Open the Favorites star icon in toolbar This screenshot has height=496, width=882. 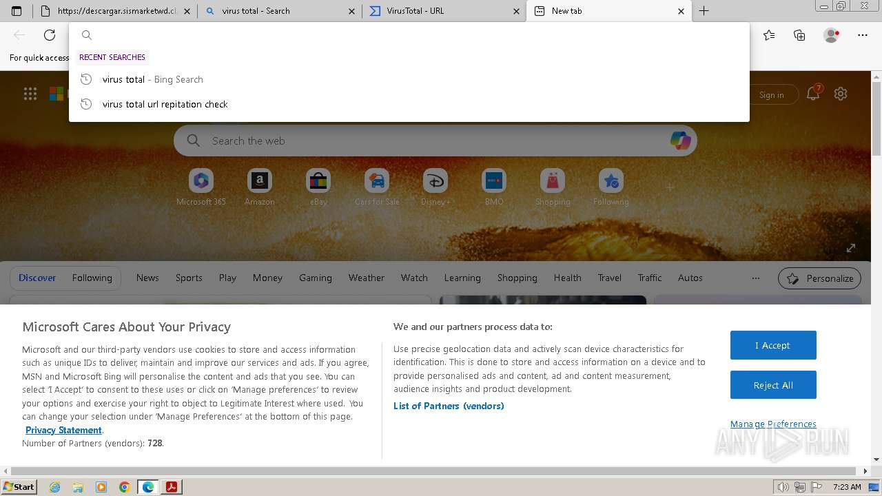[769, 35]
